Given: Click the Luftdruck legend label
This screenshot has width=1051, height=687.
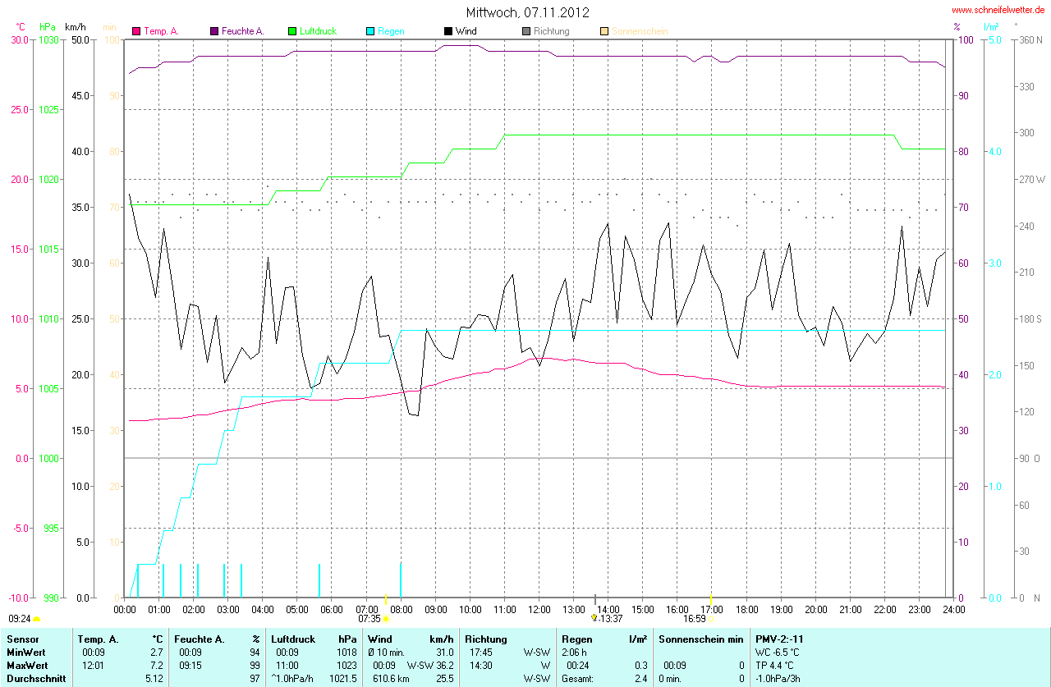Looking at the screenshot, I should pos(318,31).
